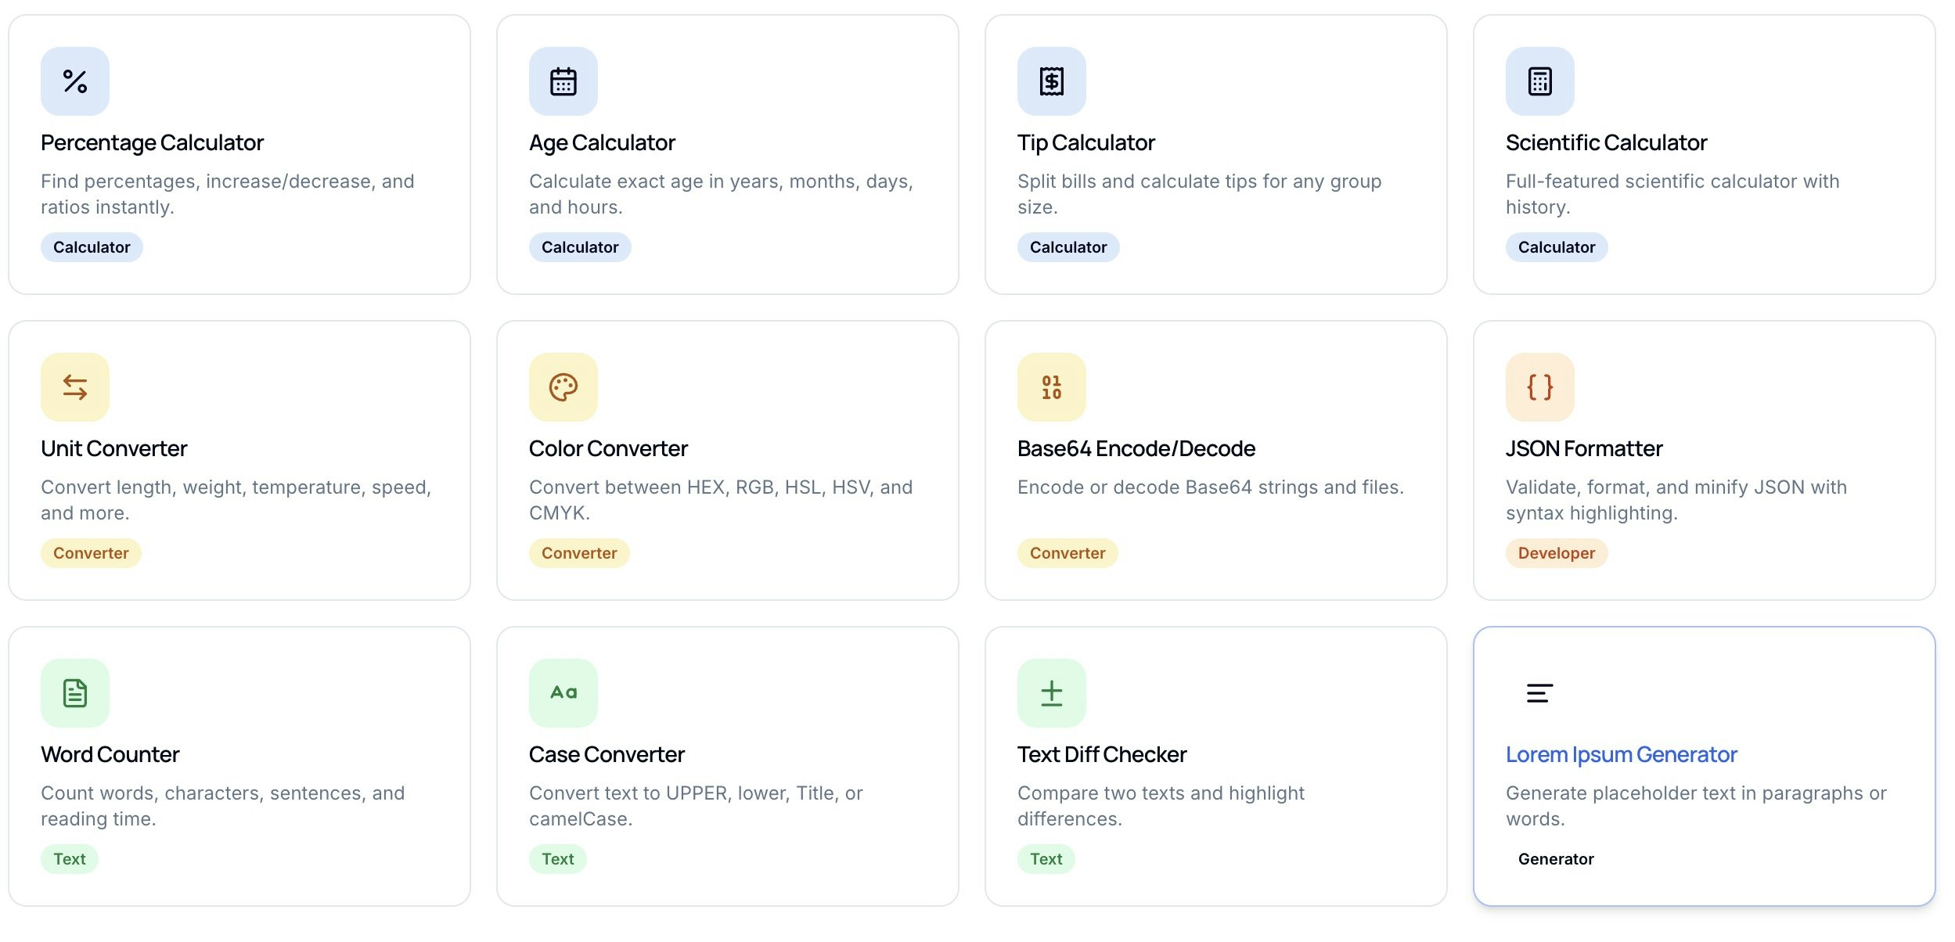
Task: Click the Word Counter document icon
Action: point(74,692)
